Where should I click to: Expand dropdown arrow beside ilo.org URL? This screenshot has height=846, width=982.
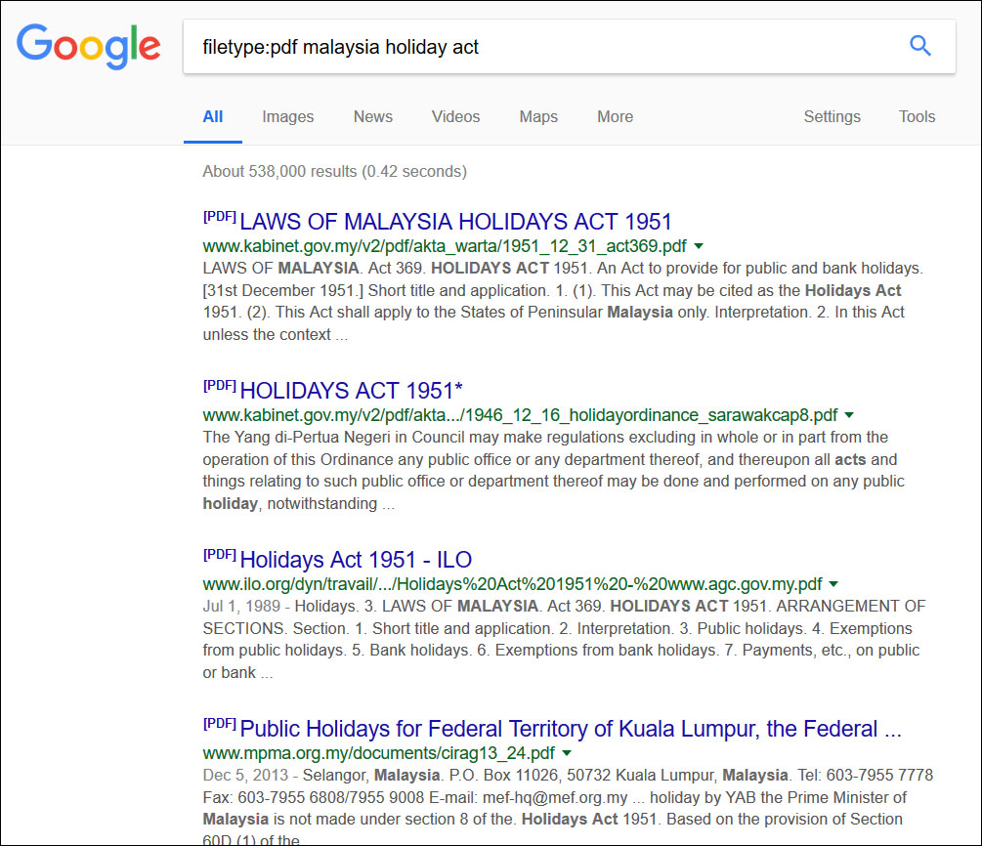click(833, 584)
